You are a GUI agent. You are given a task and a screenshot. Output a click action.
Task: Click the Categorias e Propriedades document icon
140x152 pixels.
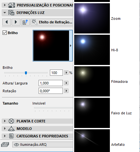[11, 136]
